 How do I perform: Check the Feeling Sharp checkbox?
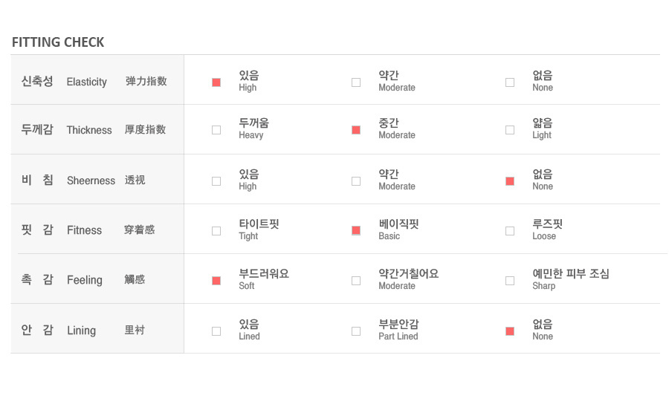509,281
